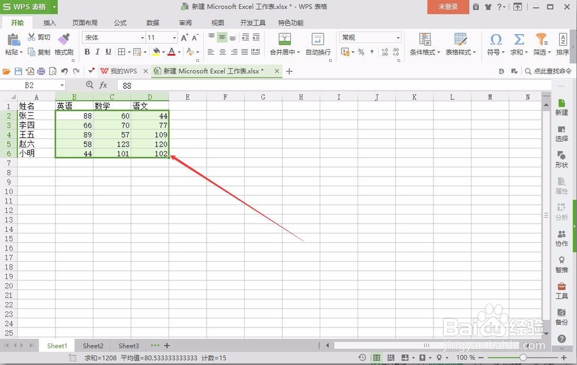
Task: Click Increase Decimal places icon
Action: 384,52
